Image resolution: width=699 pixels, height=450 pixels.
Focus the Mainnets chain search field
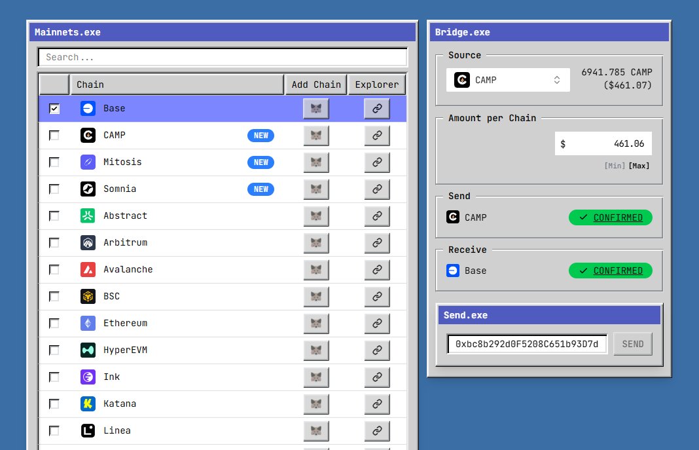point(223,57)
